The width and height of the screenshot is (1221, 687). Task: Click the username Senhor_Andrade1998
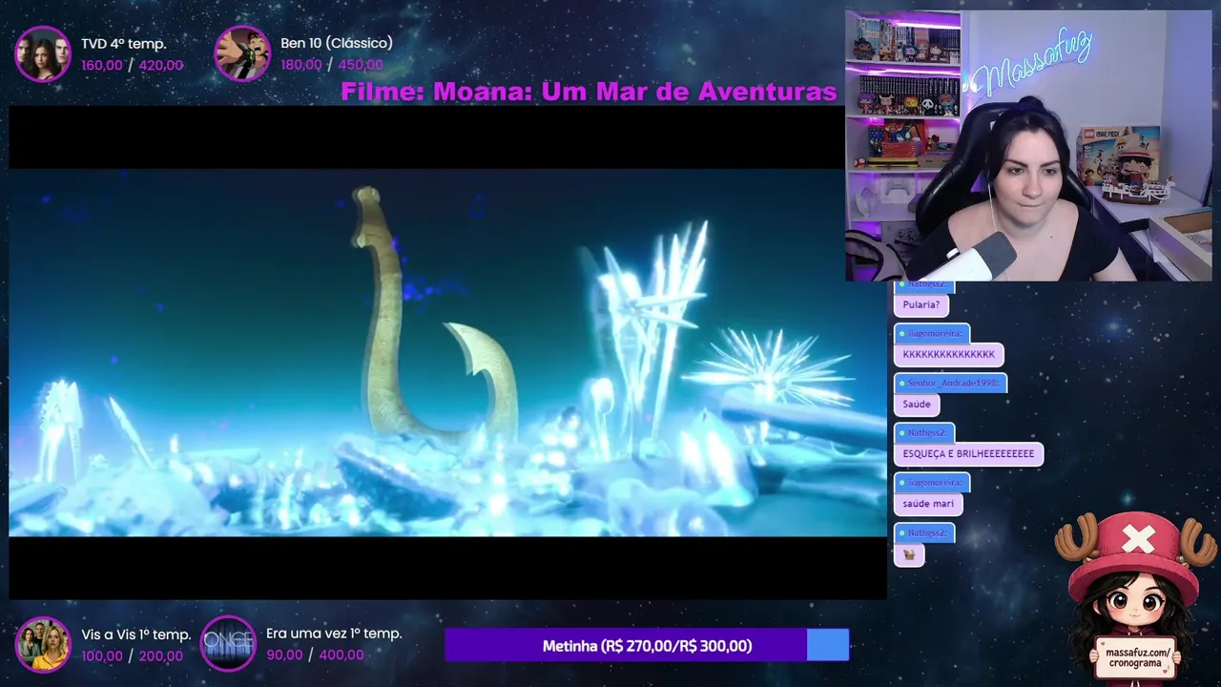pyautogui.click(x=951, y=383)
